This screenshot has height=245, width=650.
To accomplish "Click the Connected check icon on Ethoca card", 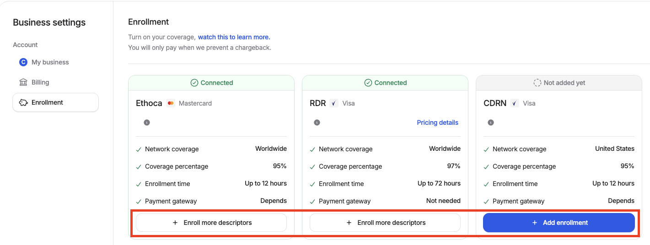I will [194, 83].
